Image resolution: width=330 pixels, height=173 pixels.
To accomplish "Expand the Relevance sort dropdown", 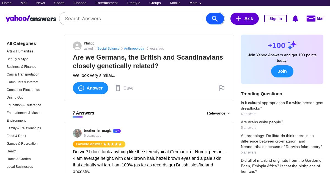I will (x=219, y=113).
